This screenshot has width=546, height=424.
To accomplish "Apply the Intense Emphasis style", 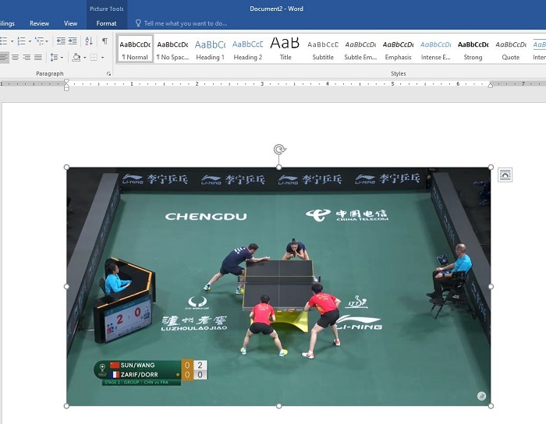I will [x=436, y=49].
